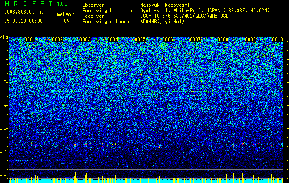289x183 pixels.
Task: Click the 1.0 kHz axis label
Action: click(4, 82)
